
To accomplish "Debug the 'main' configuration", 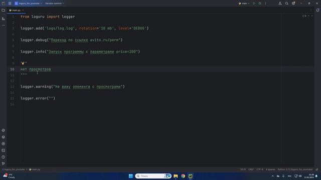I will 260,3.
